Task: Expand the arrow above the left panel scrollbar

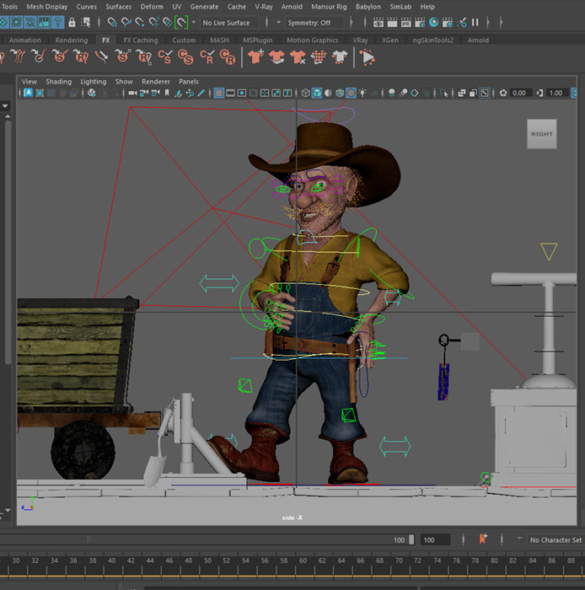Action: [5, 106]
